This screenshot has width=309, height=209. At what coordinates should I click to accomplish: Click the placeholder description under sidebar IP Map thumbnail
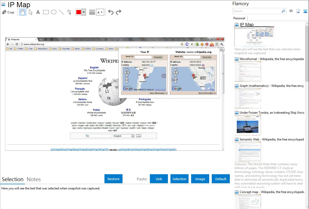click(x=267, y=51)
